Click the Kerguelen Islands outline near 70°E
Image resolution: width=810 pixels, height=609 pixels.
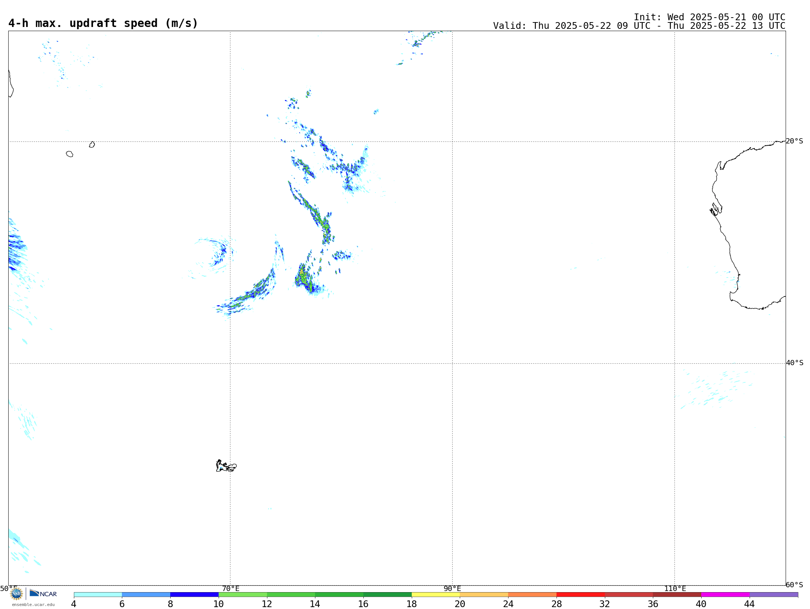point(226,466)
